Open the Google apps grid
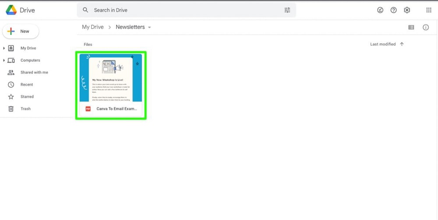Screen dimensions: 438x220 click(x=429, y=10)
